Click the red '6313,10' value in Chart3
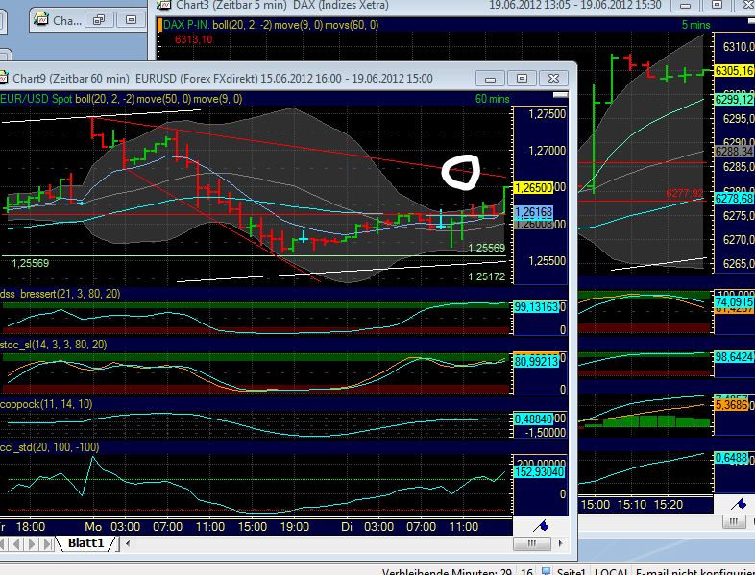755x575 pixels. pyautogui.click(x=194, y=39)
